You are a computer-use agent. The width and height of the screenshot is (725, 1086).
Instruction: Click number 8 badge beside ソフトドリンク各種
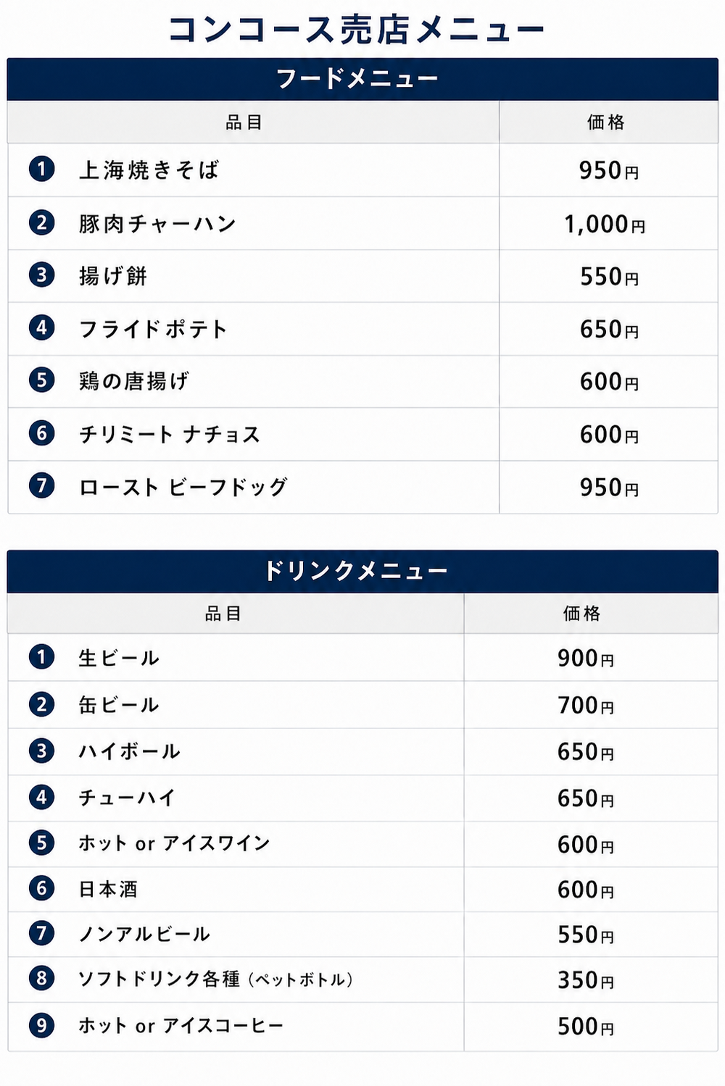coord(41,979)
